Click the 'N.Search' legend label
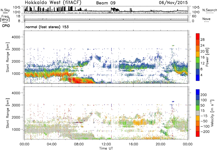The width and height of the screenshot is (217, 150). (x=210, y=10)
